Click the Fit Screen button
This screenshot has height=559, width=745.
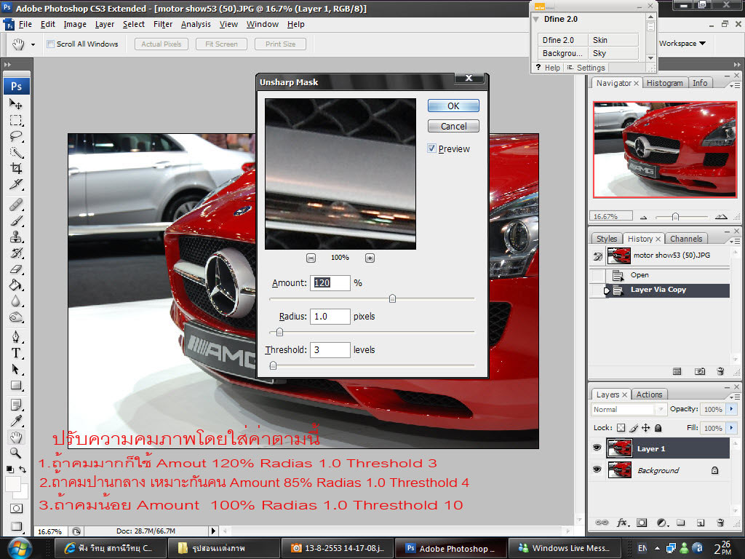[x=221, y=44]
